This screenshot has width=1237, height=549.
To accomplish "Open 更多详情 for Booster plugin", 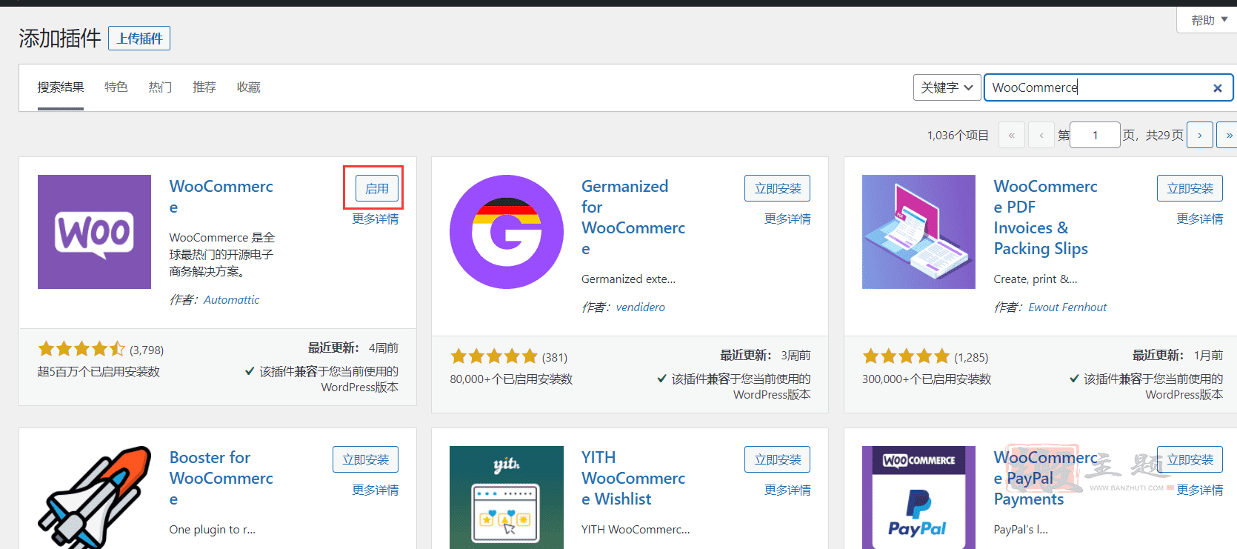I will [x=376, y=490].
